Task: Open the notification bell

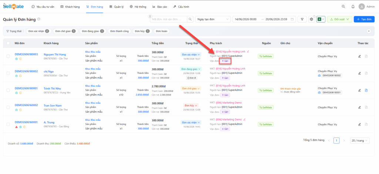Action: pyautogui.click(x=353, y=7)
